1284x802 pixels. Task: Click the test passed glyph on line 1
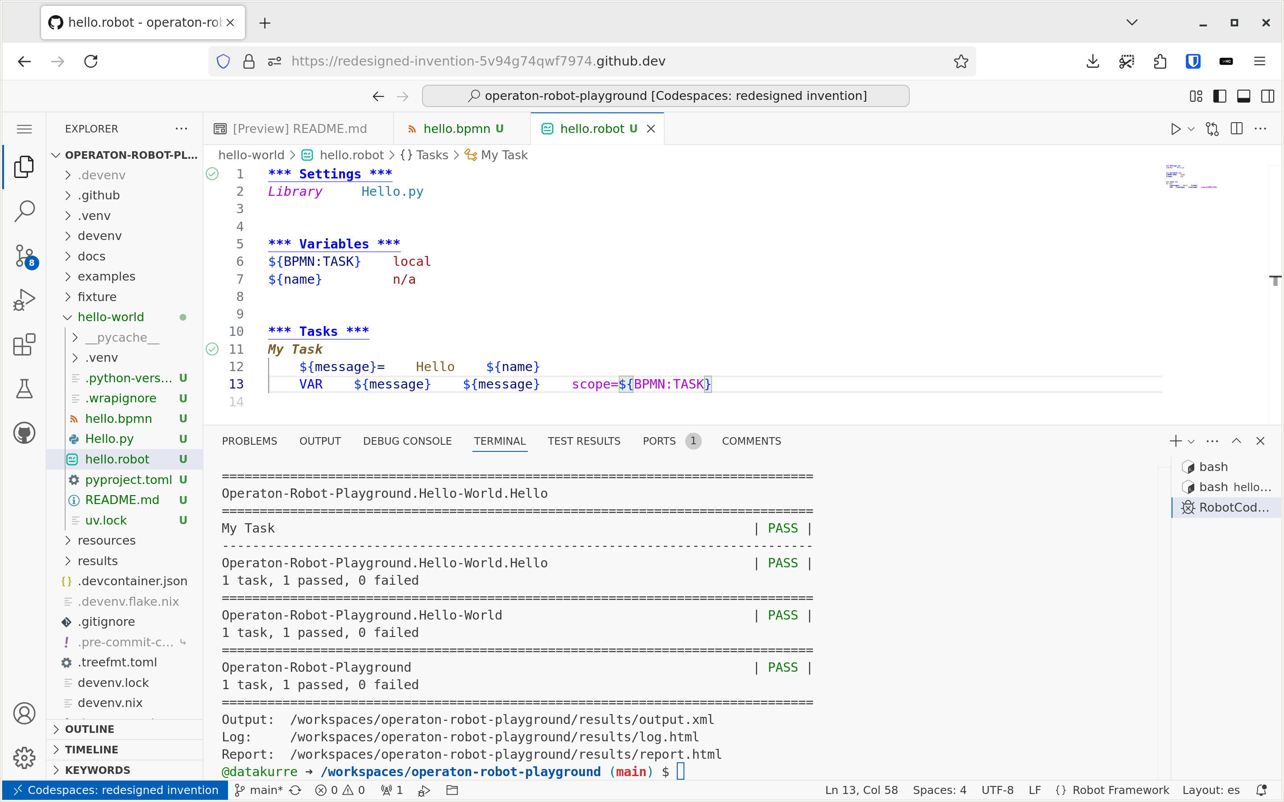[212, 174]
